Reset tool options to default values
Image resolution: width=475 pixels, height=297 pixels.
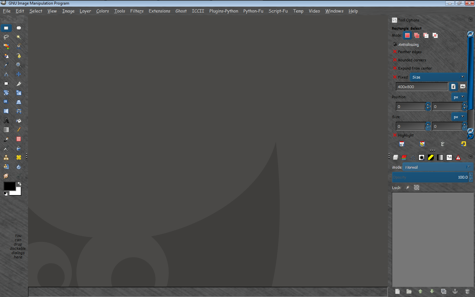463,144
